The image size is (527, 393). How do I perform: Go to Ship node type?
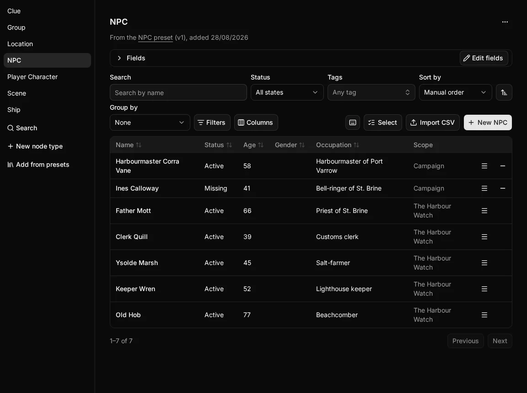47,110
